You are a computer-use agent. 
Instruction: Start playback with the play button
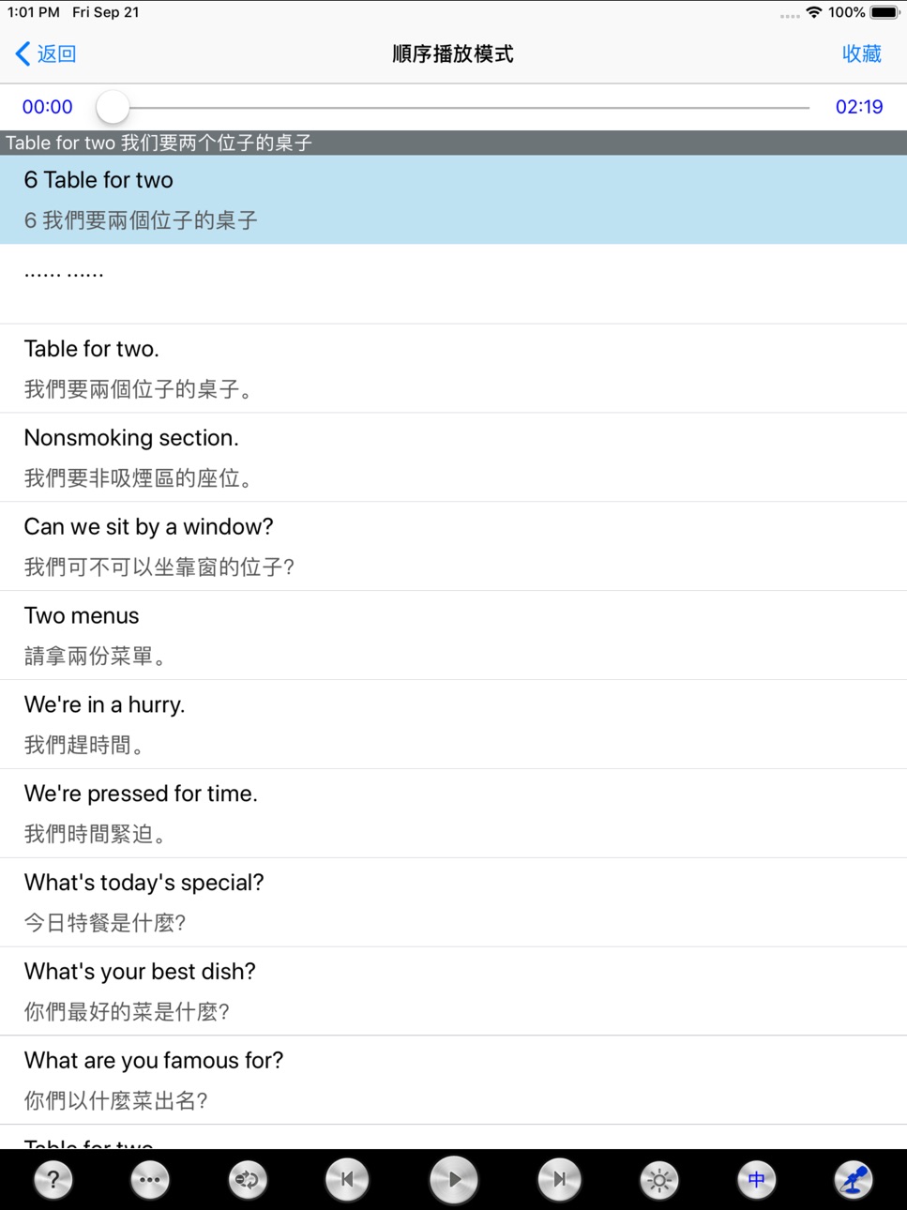454,1179
